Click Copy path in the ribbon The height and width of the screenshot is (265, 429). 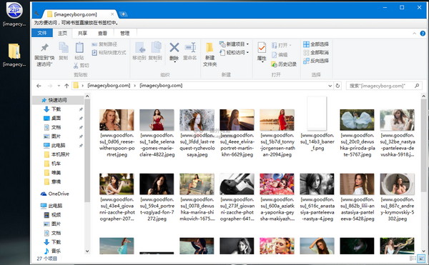click(x=104, y=44)
